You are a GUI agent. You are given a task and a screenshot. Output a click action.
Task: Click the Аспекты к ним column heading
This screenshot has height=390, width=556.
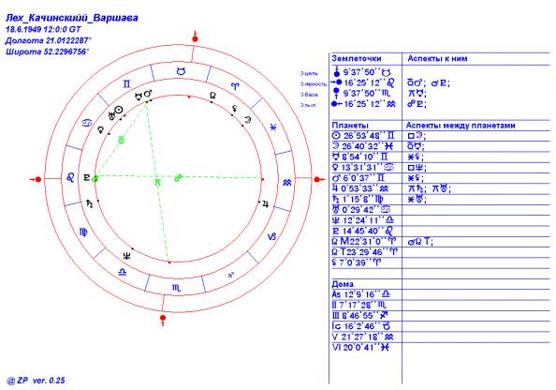coord(437,59)
